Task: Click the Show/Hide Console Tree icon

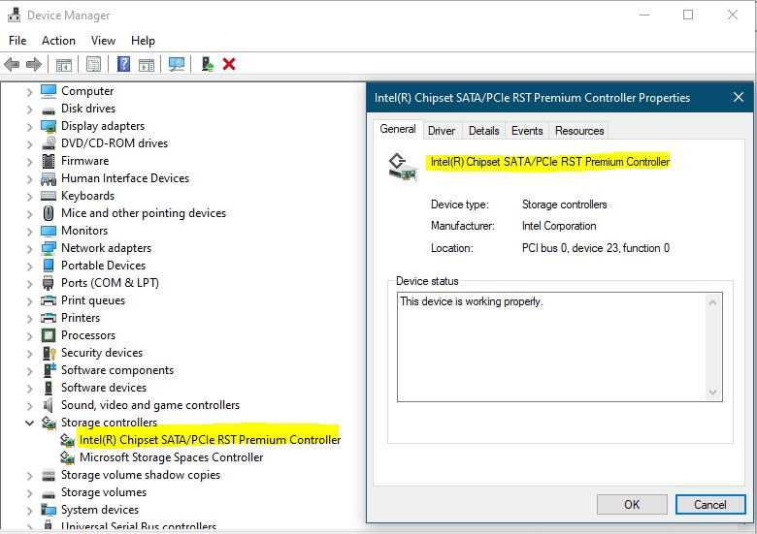Action: point(63,65)
